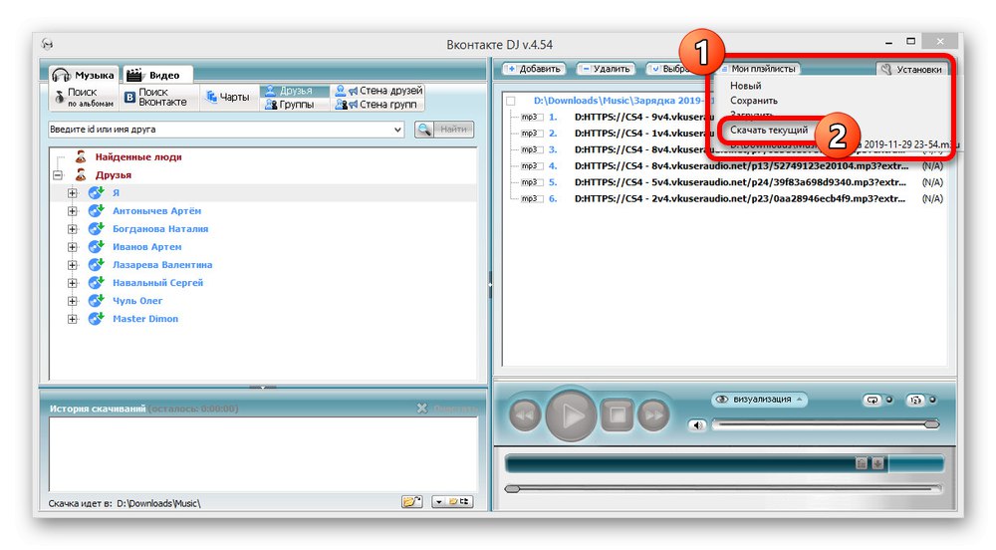The width and height of the screenshot is (996, 550).
Task: Click the download icon beside Master Dimon
Action: pos(96,318)
